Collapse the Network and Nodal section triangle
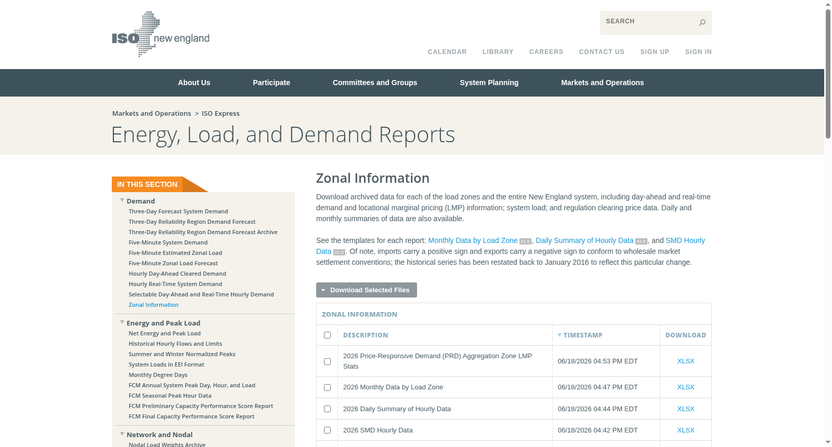The image size is (832, 447). pyautogui.click(x=122, y=434)
